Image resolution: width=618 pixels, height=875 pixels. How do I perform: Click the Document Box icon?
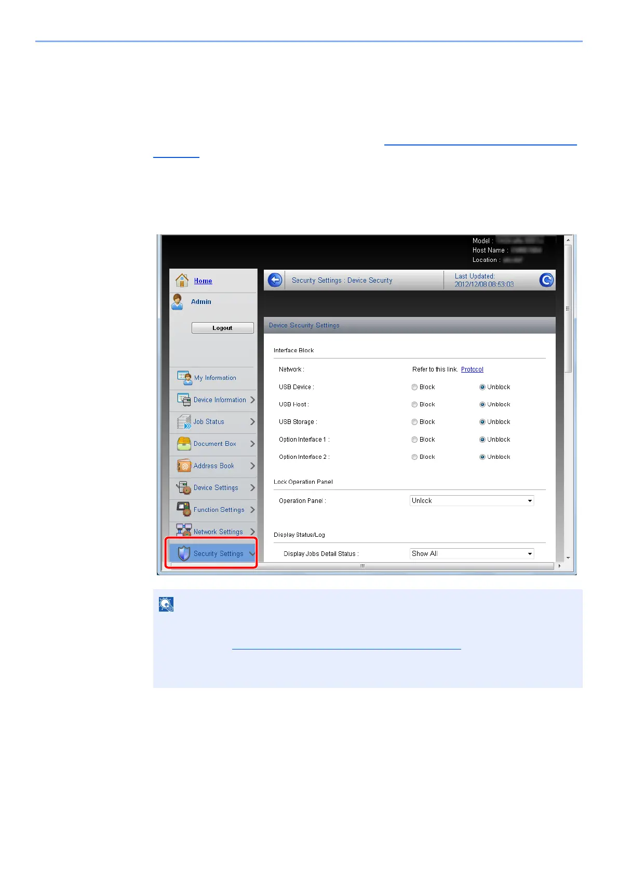coord(184,444)
